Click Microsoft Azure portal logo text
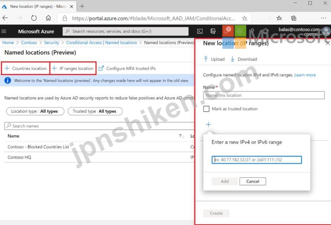Screen dimensions: 331x225 click(x=36, y=32)
